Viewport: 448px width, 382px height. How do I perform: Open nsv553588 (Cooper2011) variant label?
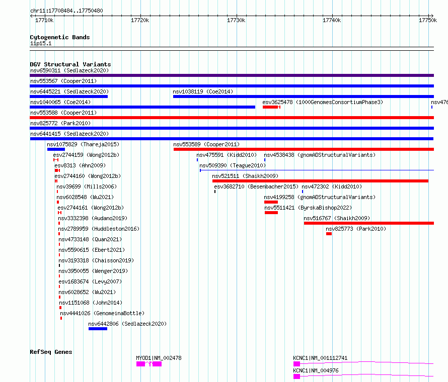[63, 113]
